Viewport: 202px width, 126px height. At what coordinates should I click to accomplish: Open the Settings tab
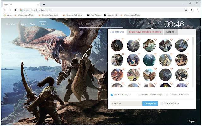coord(171,32)
